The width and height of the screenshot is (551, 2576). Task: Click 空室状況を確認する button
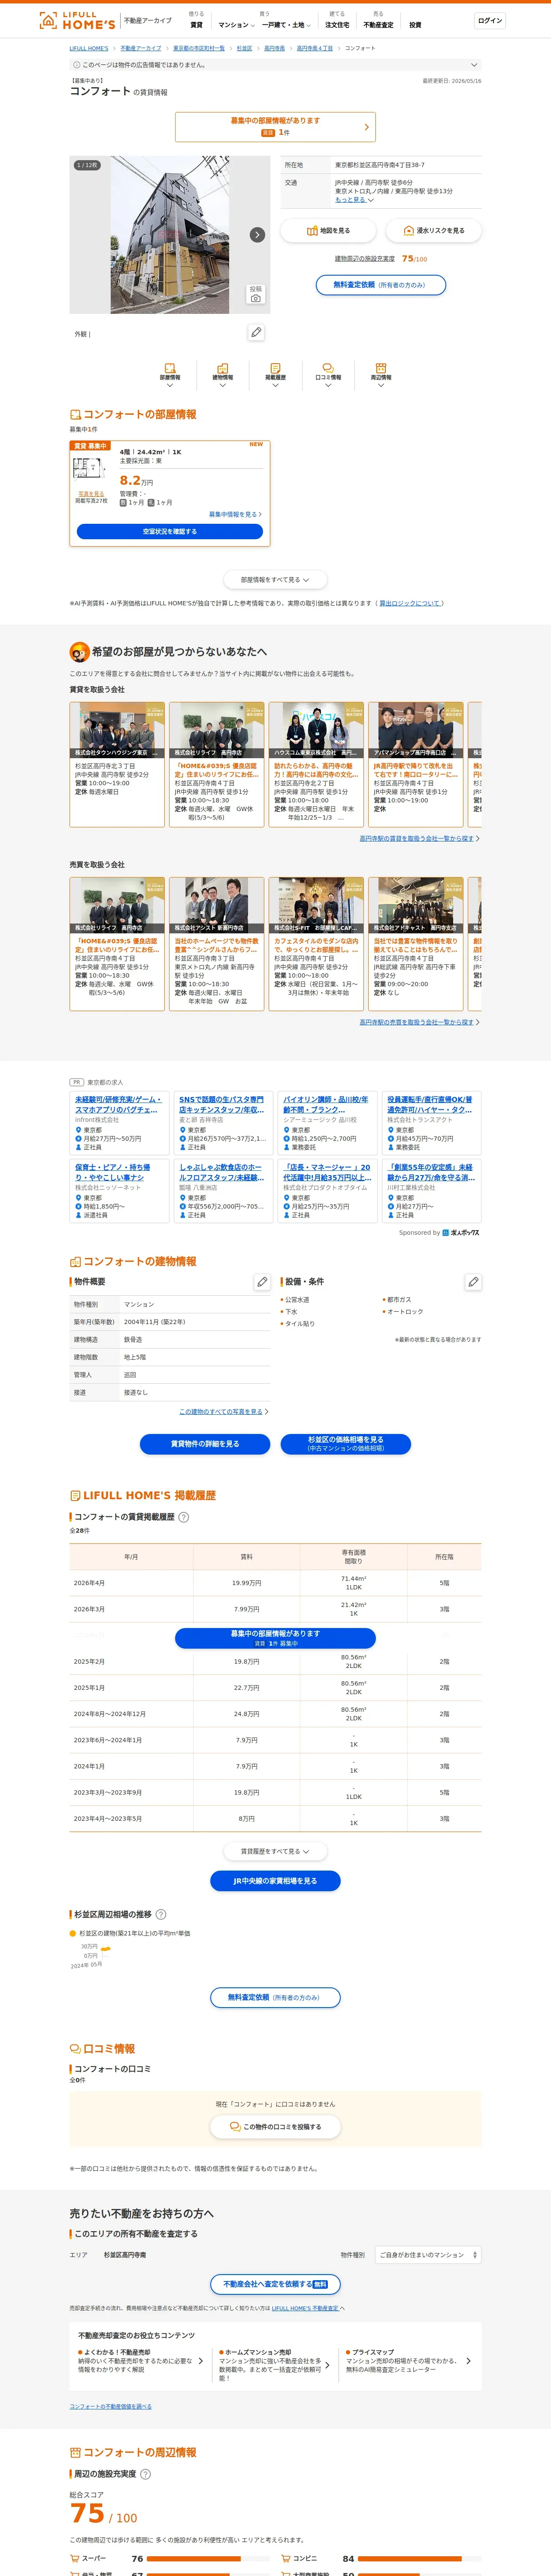[x=170, y=532]
